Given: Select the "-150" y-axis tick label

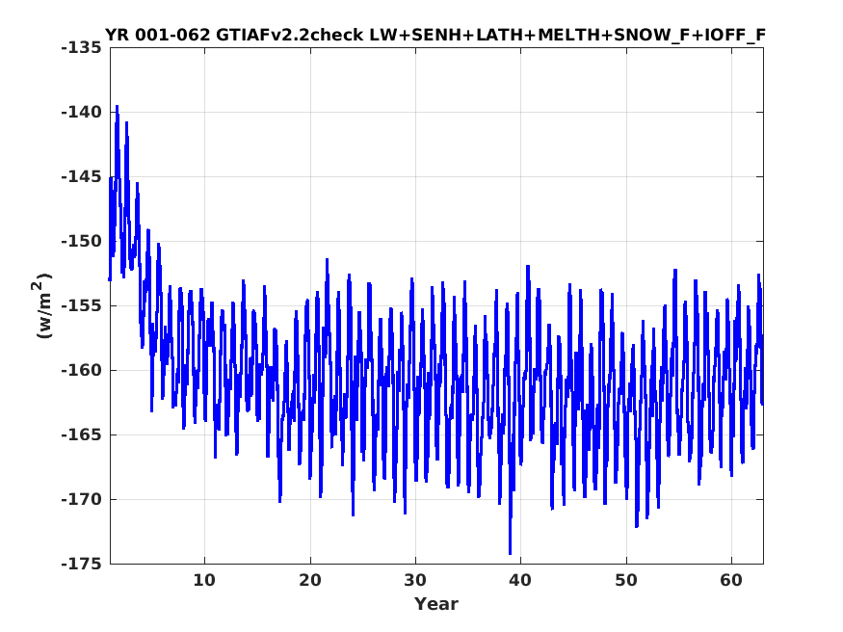Looking at the screenshot, I should tap(82, 241).
